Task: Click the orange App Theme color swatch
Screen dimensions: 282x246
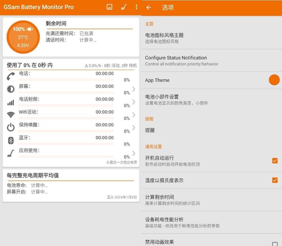Action: point(274,80)
